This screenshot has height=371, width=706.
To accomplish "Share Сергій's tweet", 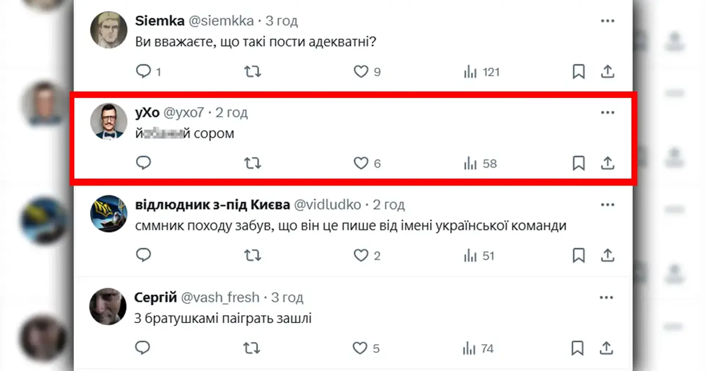I will pyautogui.click(x=606, y=348).
